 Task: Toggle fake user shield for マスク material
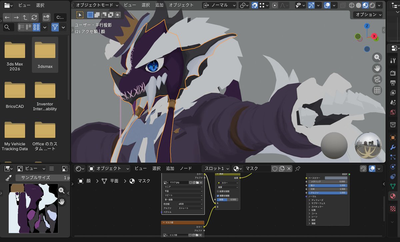click(x=275, y=168)
